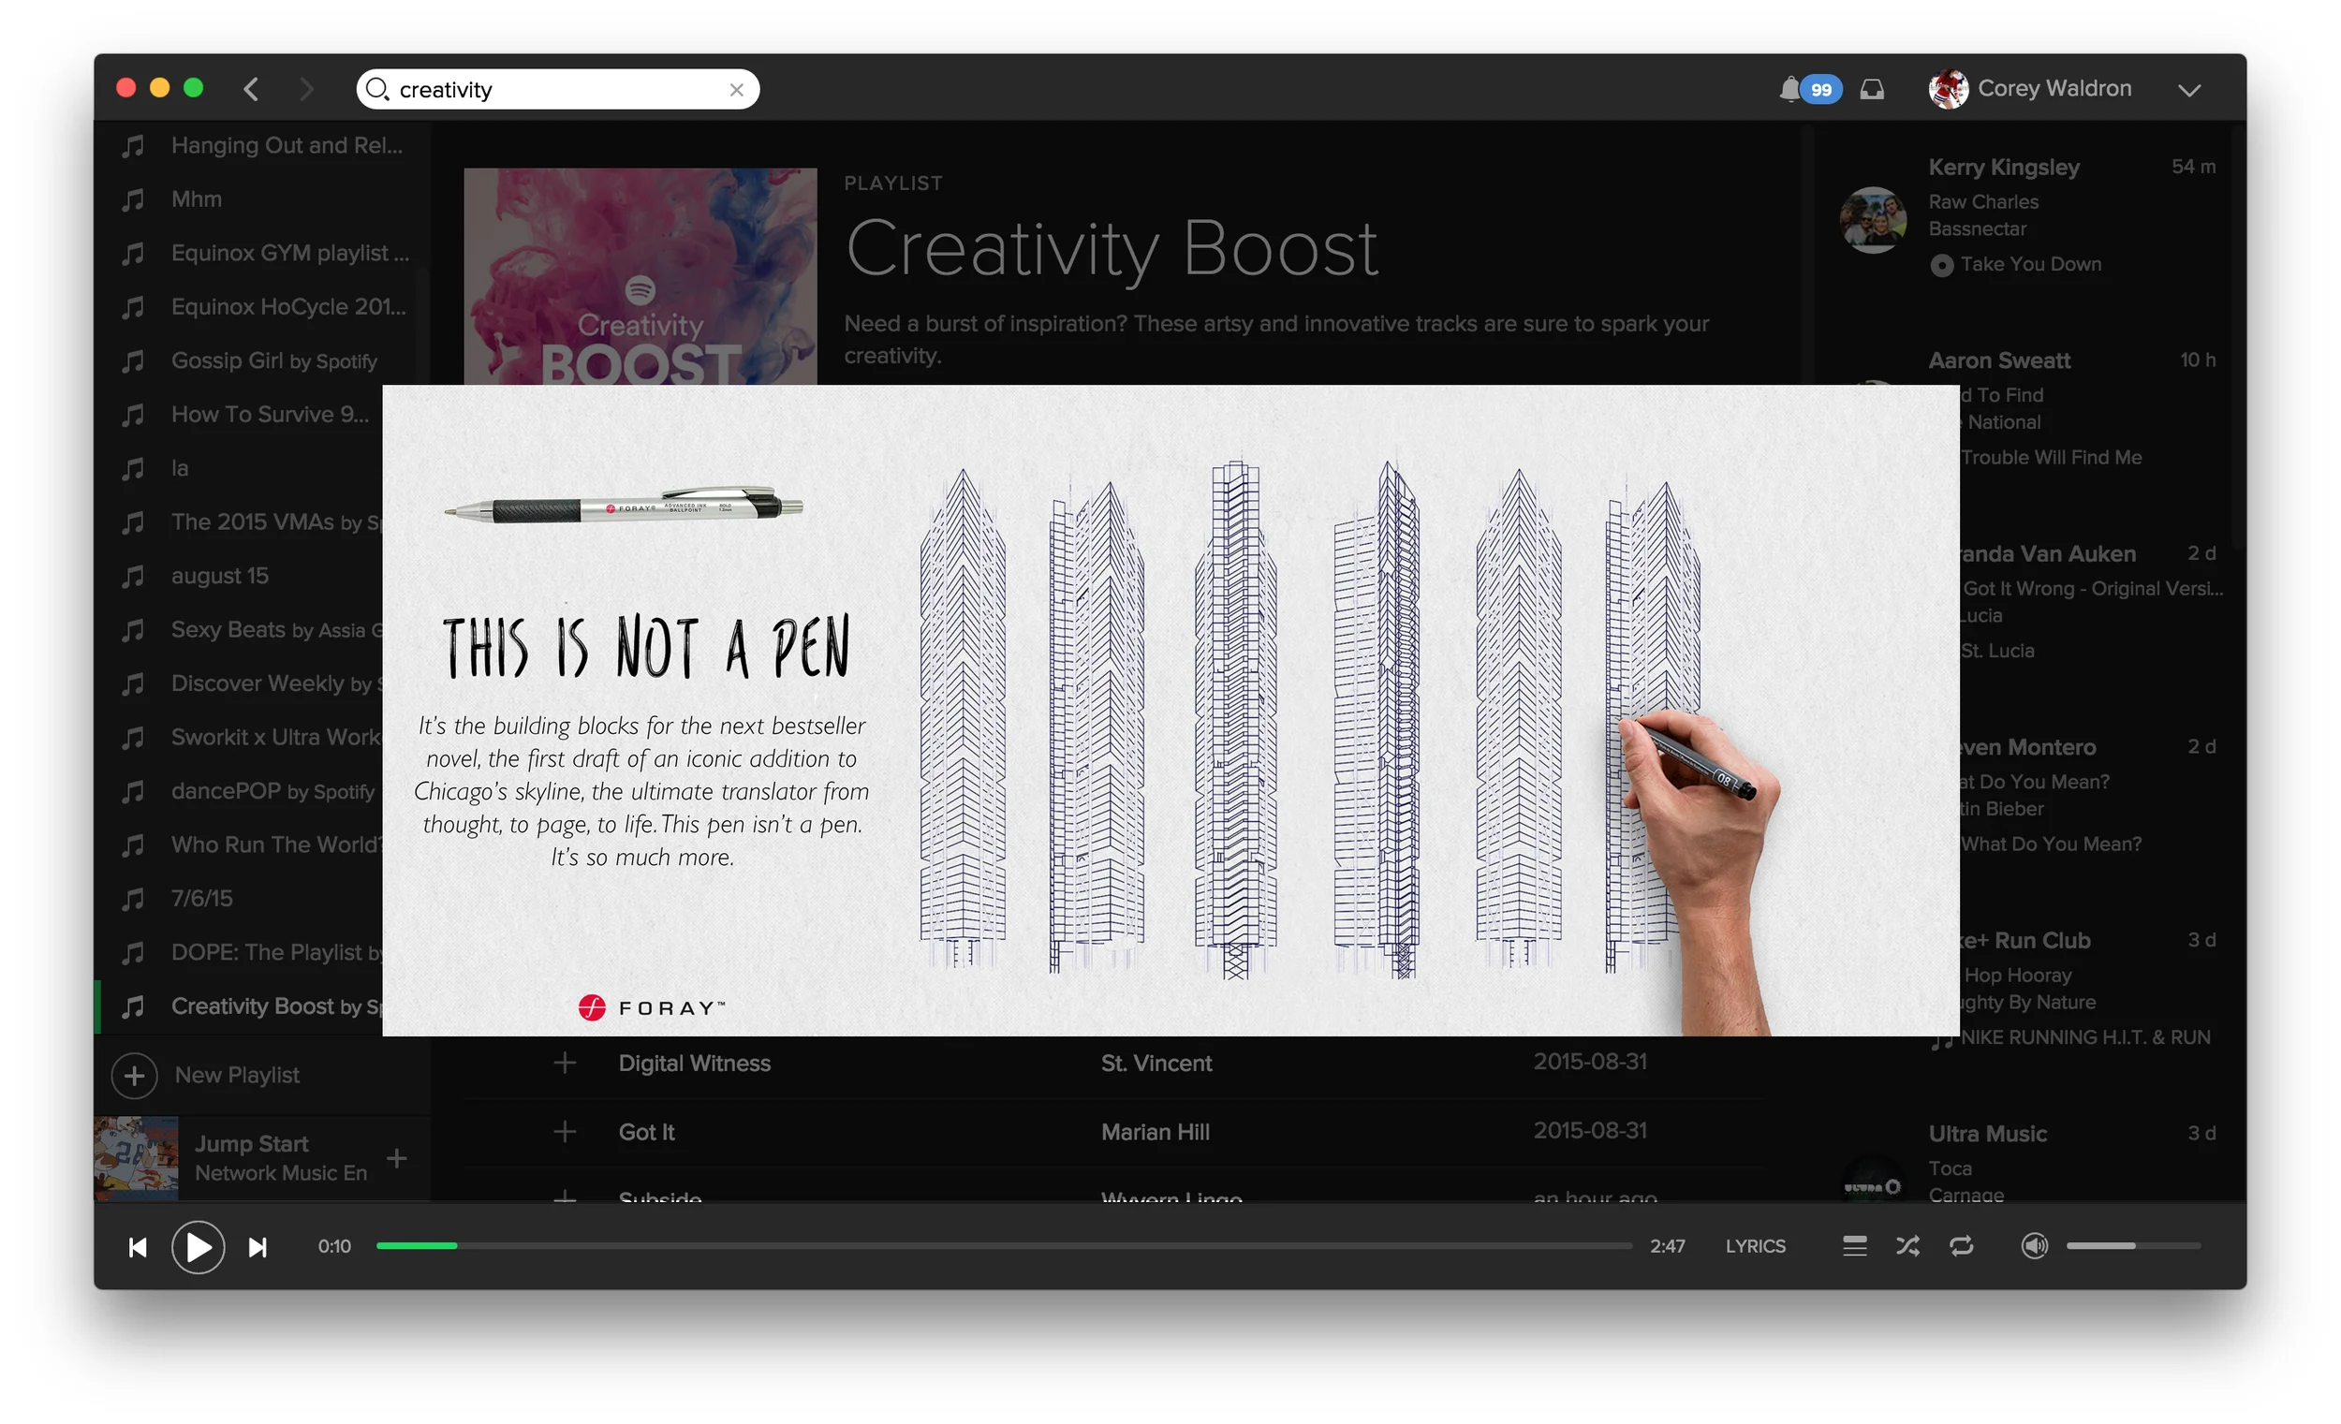The image size is (2341, 1424).
Task: Click the search field containing creativity
Action: click(x=558, y=89)
